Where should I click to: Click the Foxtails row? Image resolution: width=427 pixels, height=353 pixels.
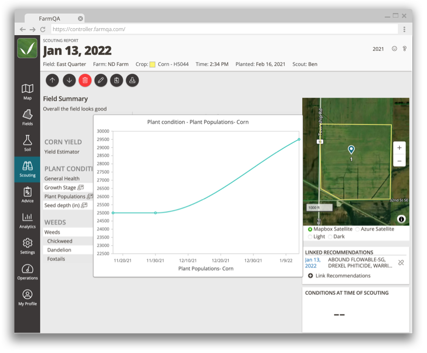(x=68, y=259)
